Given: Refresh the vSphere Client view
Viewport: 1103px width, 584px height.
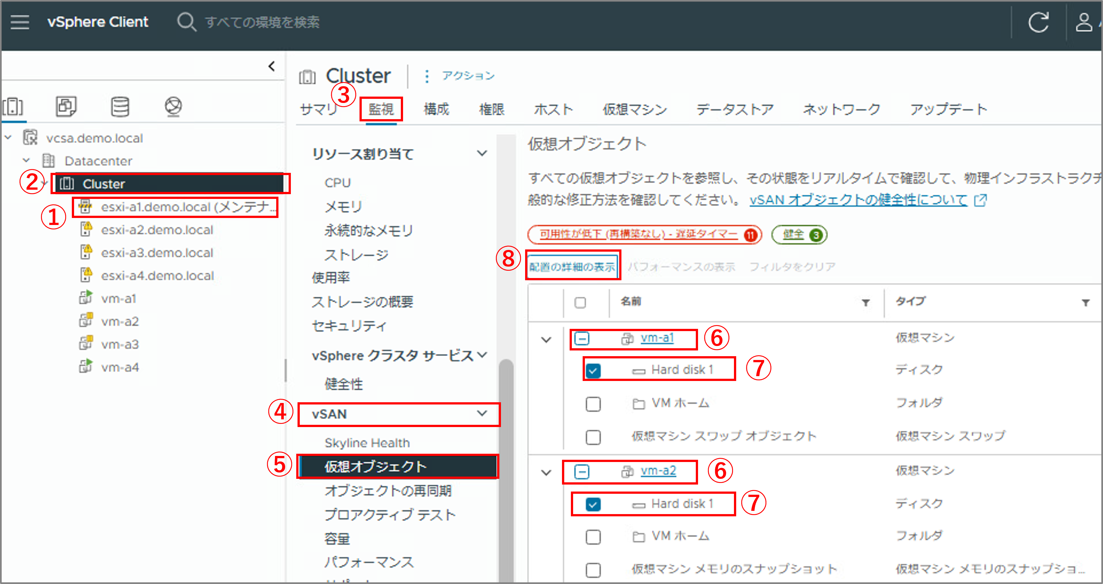Looking at the screenshot, I should (x=1038, y=22).
